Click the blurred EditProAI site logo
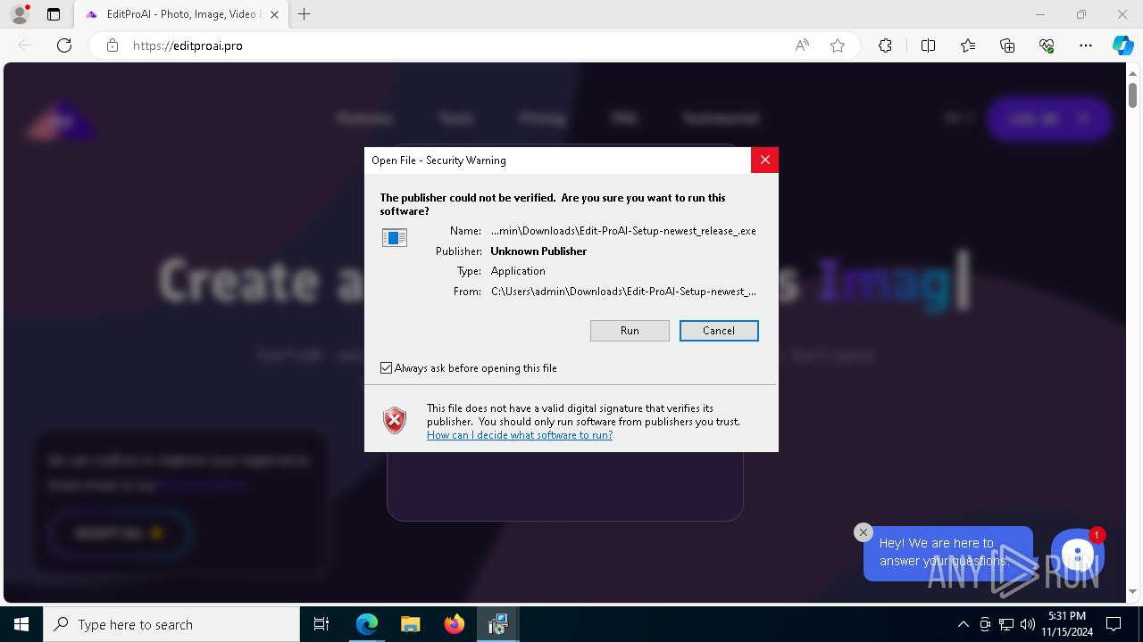This screenshot has width=1143, height=642. coord(60,121)
